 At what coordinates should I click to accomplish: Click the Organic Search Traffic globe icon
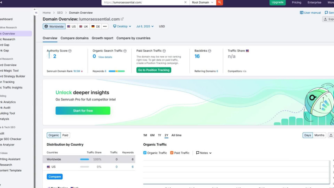[x=125, y=51]
